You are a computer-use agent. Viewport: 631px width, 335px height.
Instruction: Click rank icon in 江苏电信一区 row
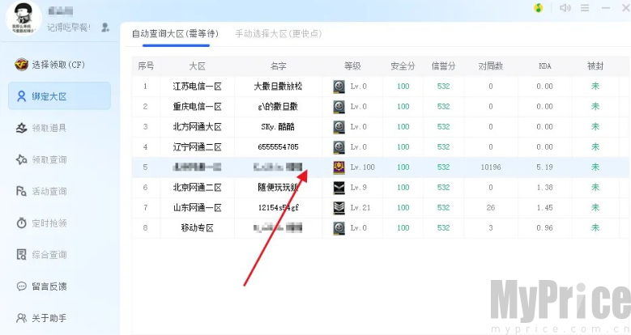point(339,87)
